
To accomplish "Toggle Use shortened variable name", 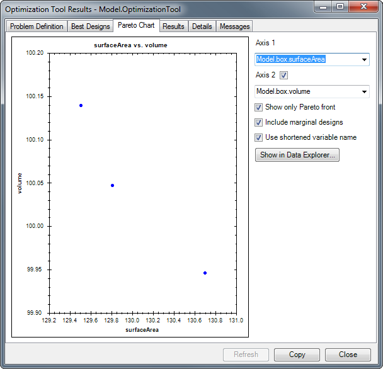I will (x=259, y=138).
